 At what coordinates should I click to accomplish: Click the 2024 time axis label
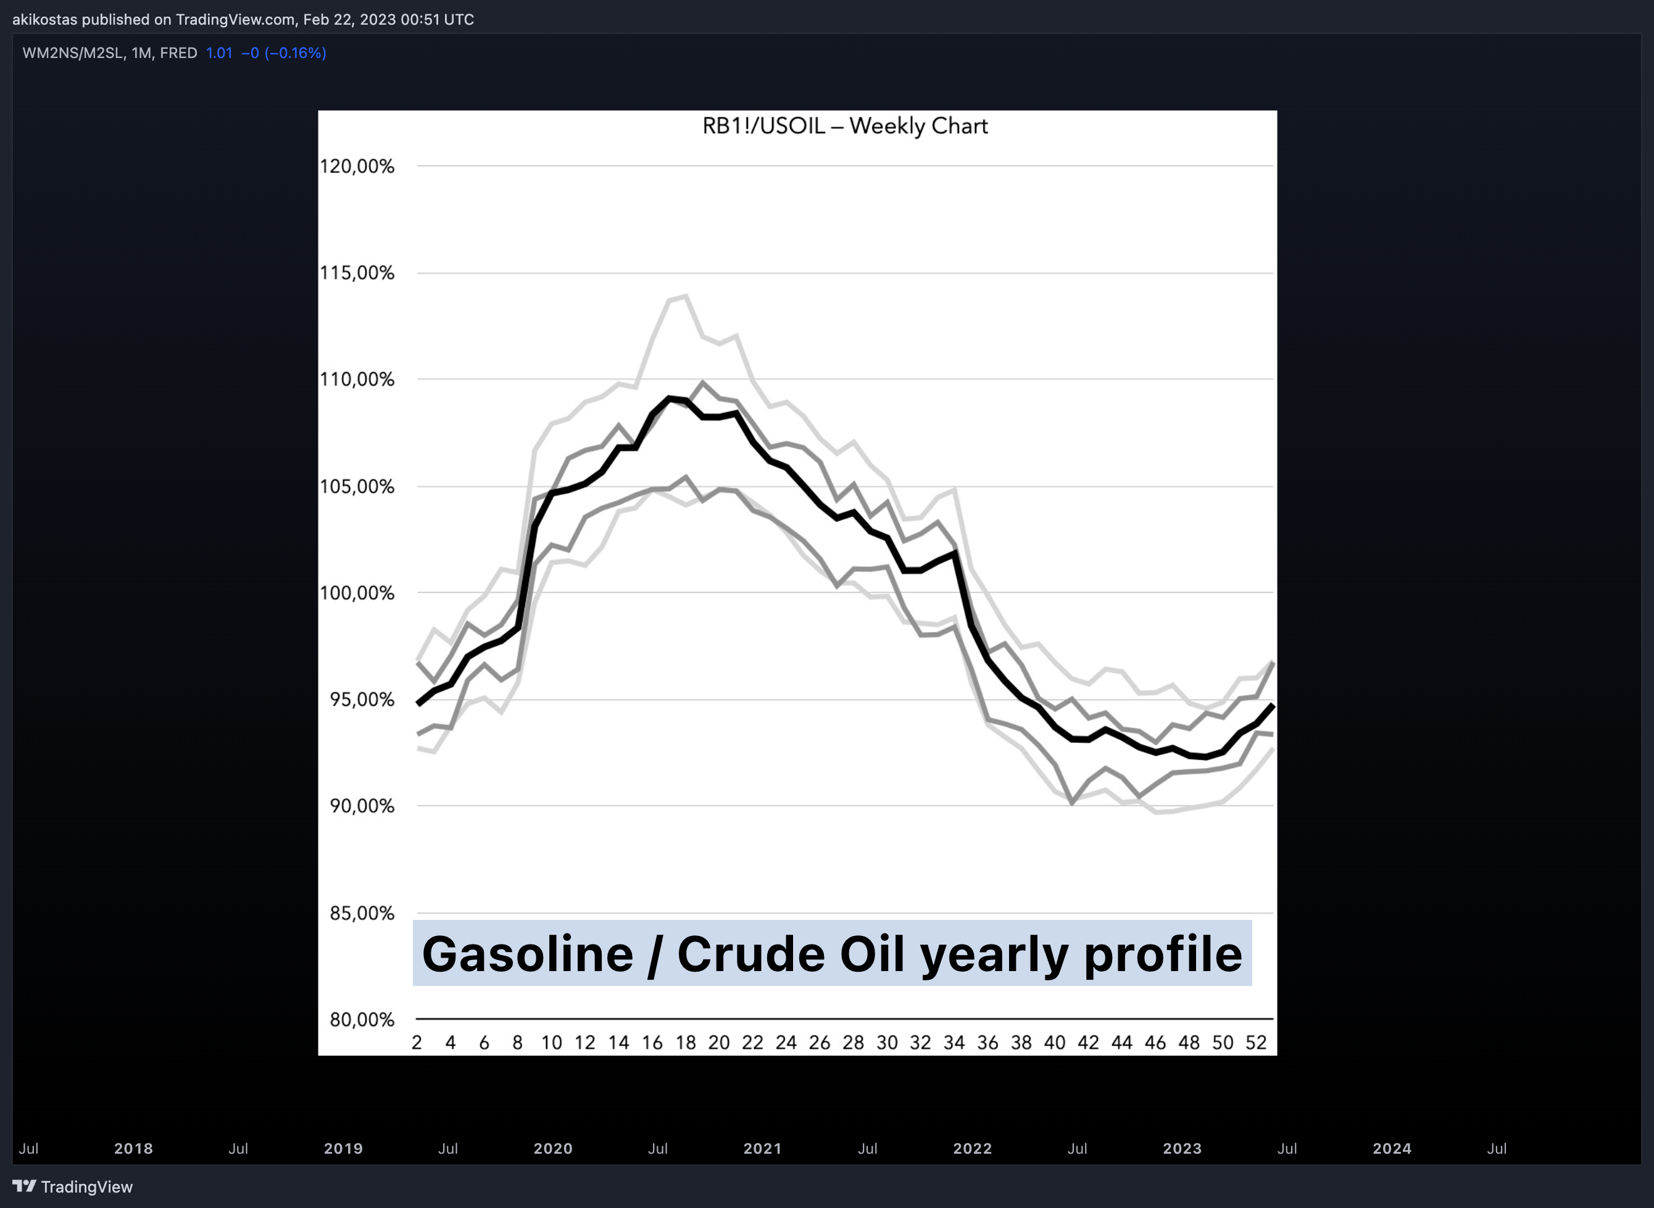pos(1392,1148)
